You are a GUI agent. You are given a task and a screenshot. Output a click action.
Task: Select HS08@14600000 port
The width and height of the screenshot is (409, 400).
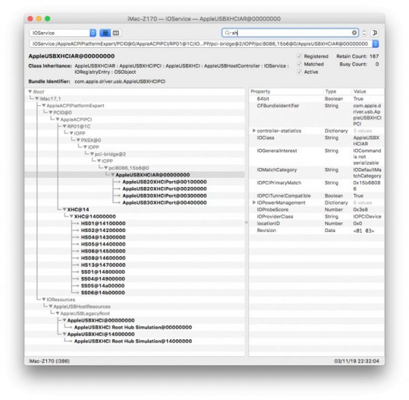pos(103,258)
